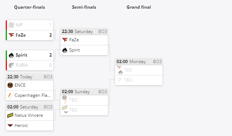
Task: Click the NIP team logo in quarter-finals
Action: coord(11,25)
